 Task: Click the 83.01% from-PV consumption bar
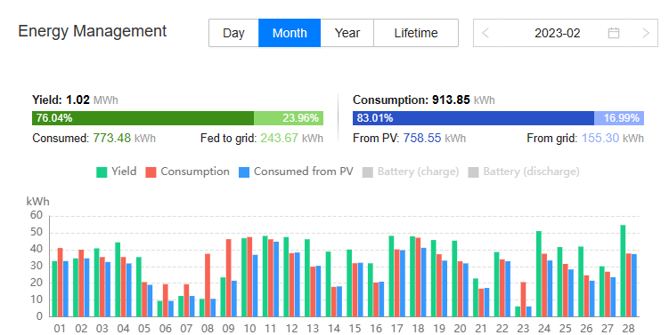click(473, 118)
